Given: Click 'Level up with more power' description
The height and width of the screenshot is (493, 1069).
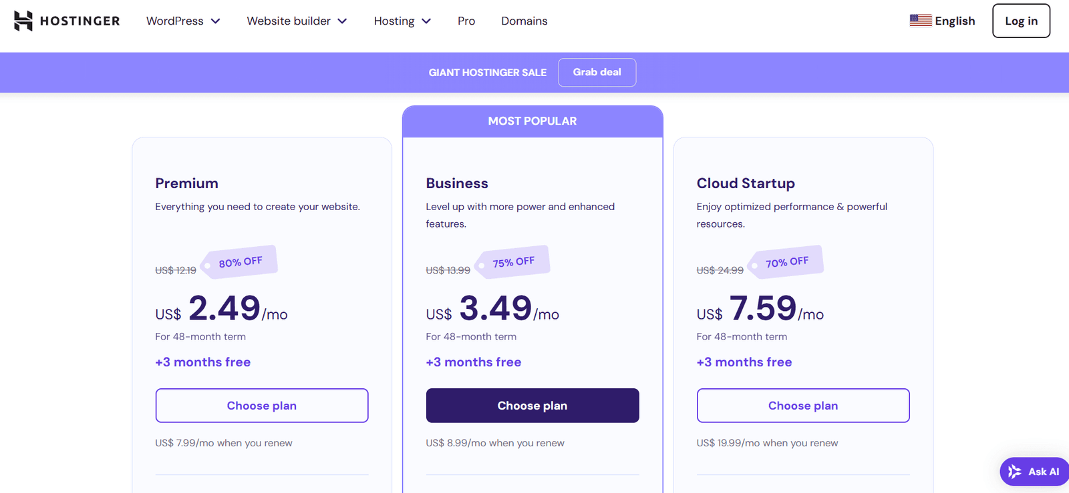Looking at the screenshot, I should point(520,215).
